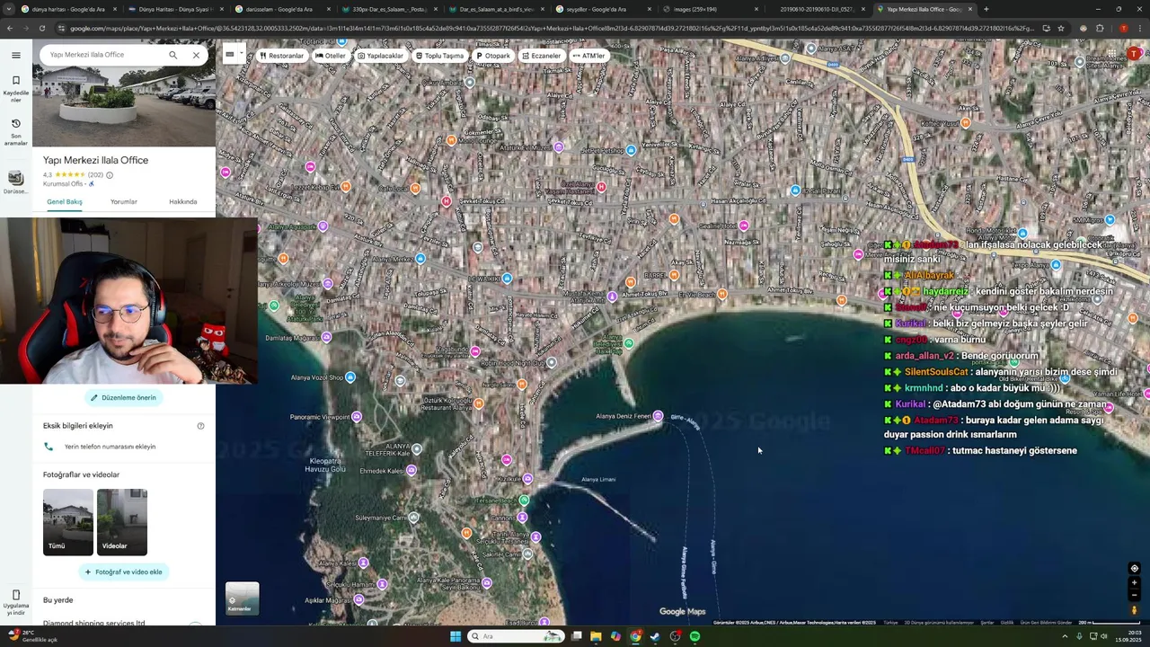
Task: Switch to the Hakkında tab
Action: [x=183, y=202]
